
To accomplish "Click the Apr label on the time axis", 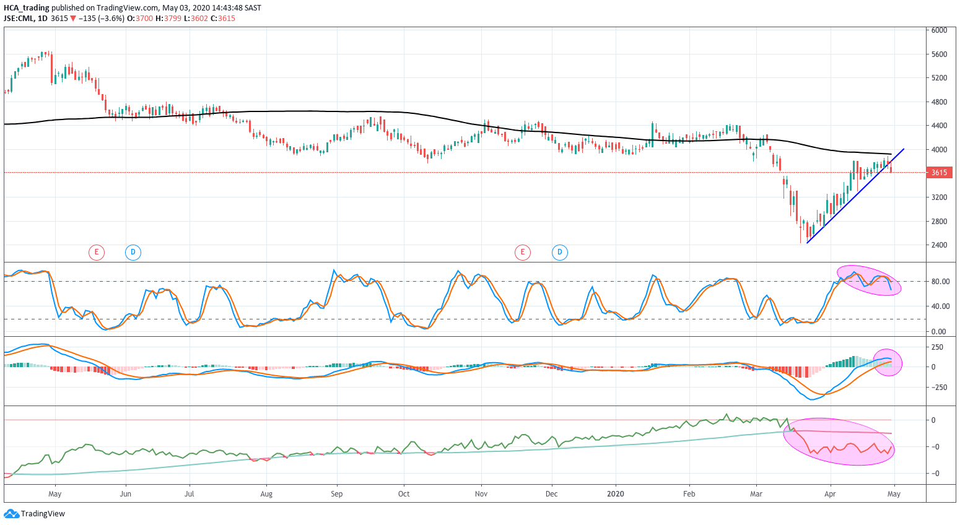I will pos(830,494).
